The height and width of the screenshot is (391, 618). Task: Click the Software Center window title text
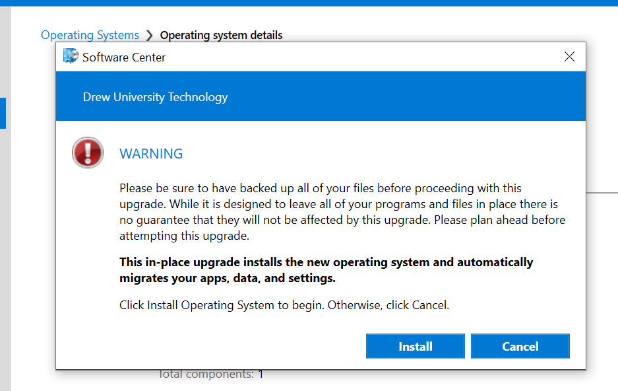[x=124, y=57]
